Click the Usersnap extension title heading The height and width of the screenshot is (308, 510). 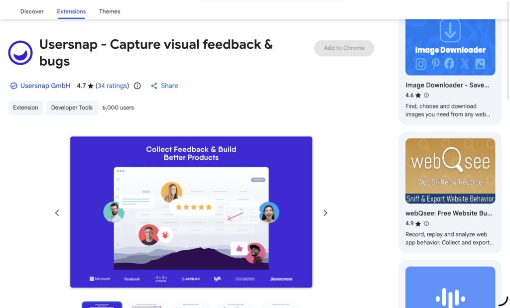tap(156, 53)
